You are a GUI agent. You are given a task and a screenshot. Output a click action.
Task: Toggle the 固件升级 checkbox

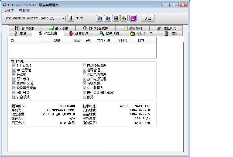click(x=14, y=93)
